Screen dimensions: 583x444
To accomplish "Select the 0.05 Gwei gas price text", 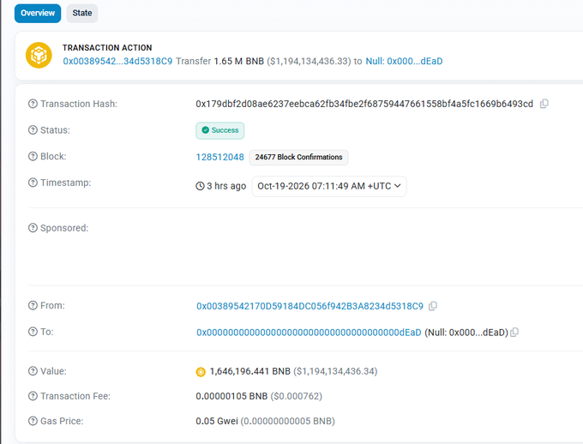I will [x=217, y=421].
